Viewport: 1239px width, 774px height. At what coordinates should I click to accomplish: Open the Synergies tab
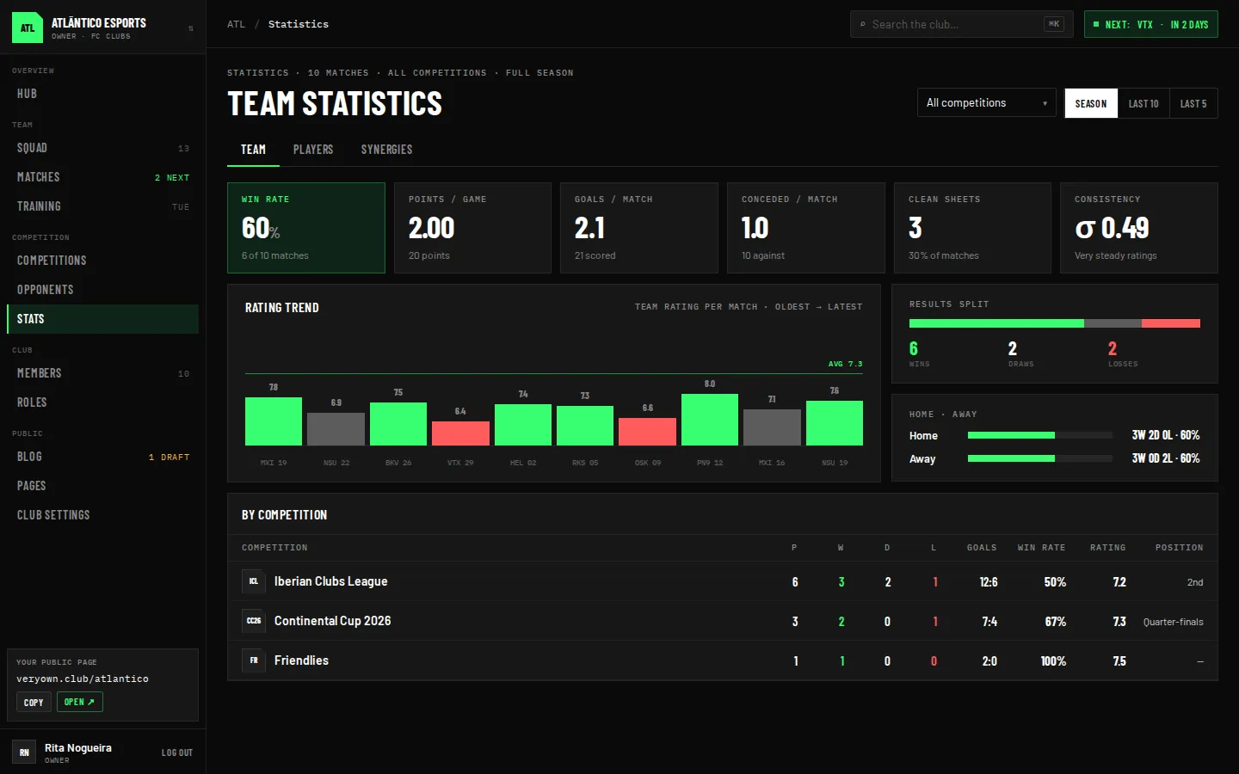click(x=386, y=150)
